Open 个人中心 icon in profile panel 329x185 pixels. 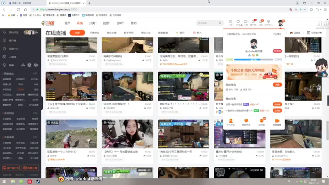pos(231,122)
